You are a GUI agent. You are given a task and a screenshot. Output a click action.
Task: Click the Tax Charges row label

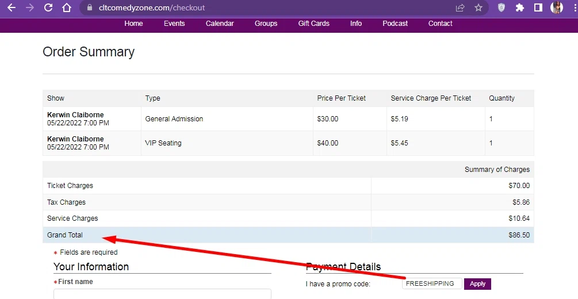(66, 202)
